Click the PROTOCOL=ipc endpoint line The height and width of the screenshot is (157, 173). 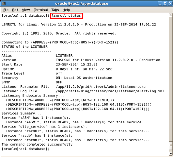tap(60, 100)
